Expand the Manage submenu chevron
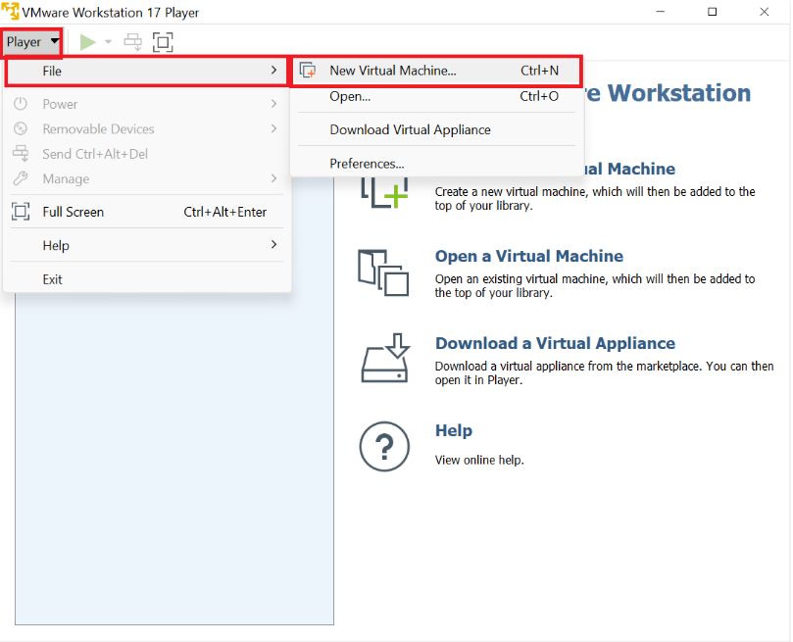The width and height of the screenshot is (793, 642). point(273,178)
